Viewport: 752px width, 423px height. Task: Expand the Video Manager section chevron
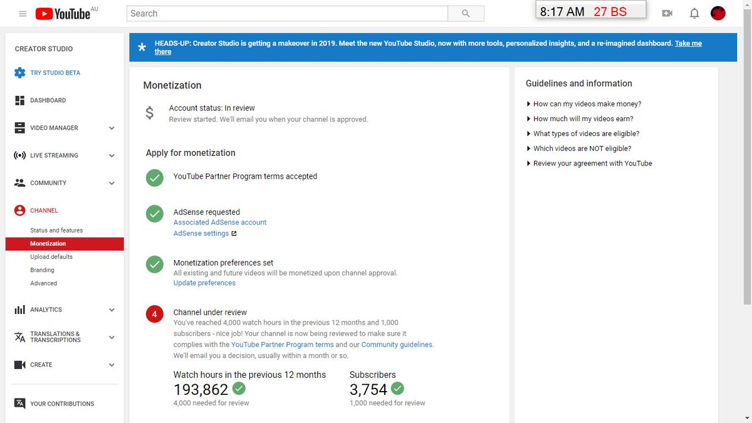[x=112, y=128]
